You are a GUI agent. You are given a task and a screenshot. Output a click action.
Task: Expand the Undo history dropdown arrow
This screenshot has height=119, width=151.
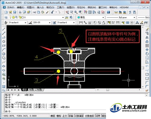coord(56,12)
